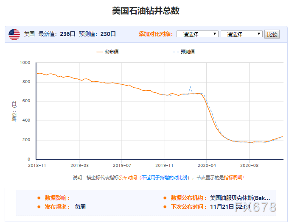
Task: Click the 11月21日 next release date
Action: 222,207
